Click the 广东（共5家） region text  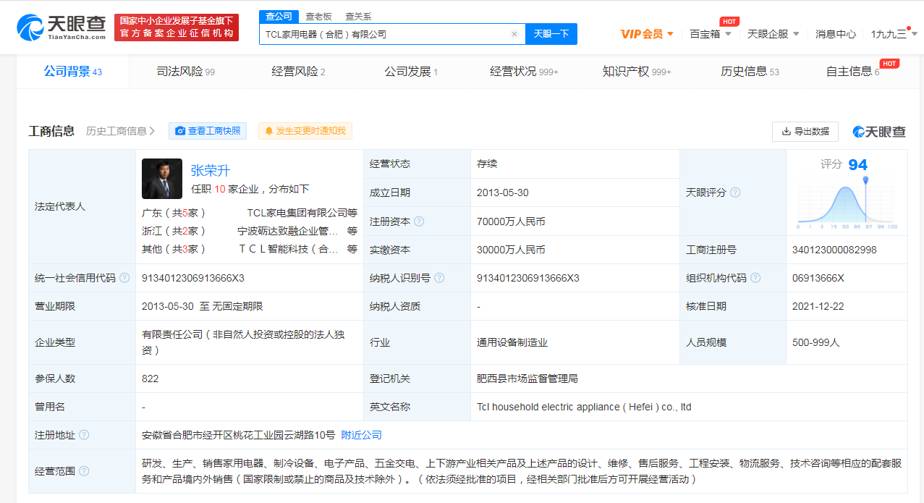pyautogui.click(x=174, y=213)
